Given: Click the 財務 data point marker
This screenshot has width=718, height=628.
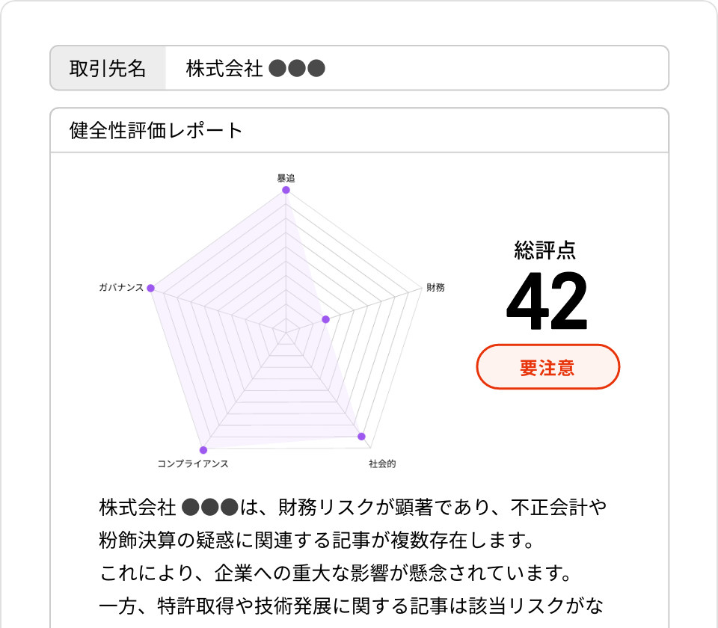Looking at the screenshot, I should pyautogui.click(x=325, y=318).
